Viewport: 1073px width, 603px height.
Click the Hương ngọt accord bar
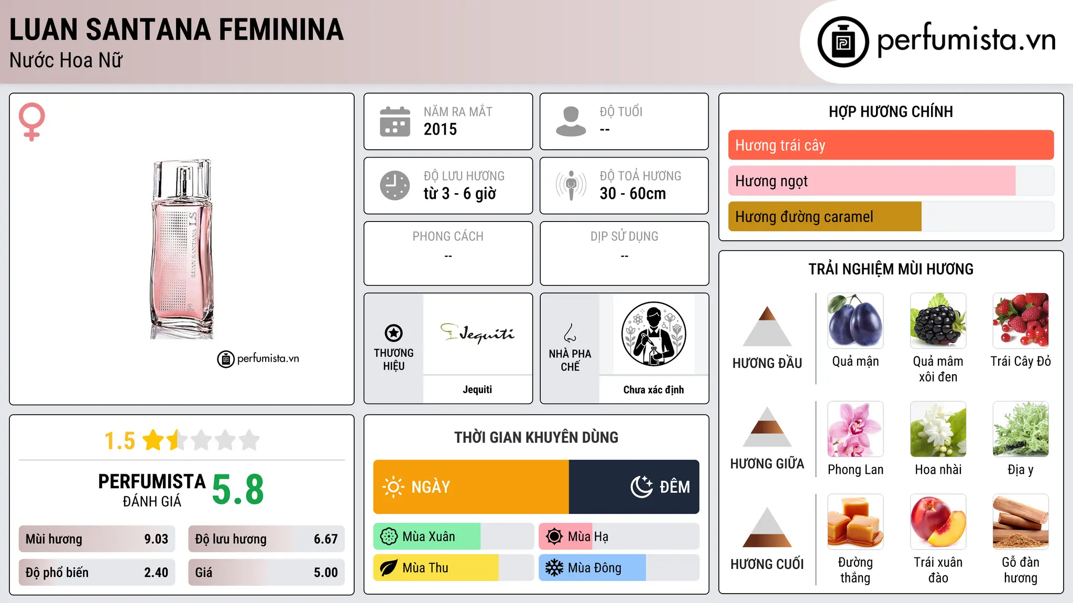pos(891,181)
